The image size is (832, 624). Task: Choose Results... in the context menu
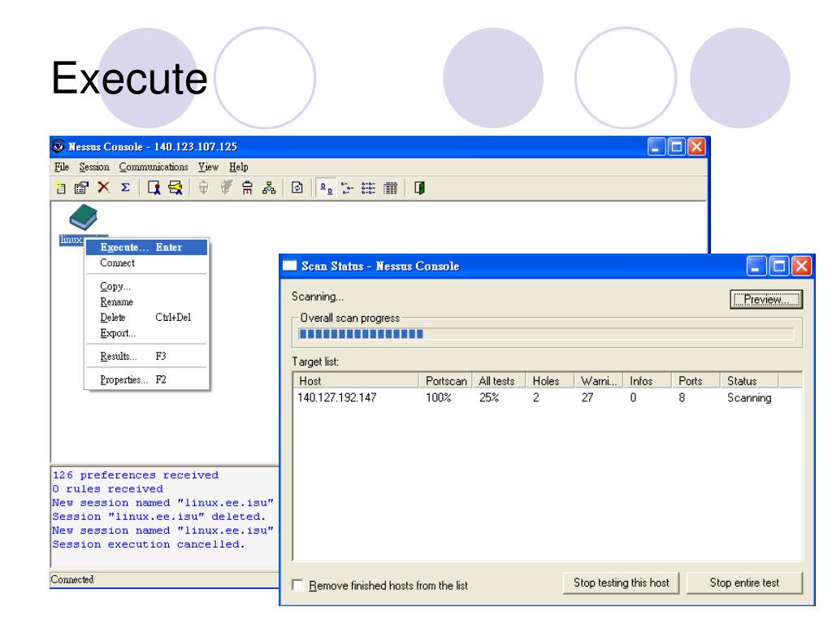[146, 356]
